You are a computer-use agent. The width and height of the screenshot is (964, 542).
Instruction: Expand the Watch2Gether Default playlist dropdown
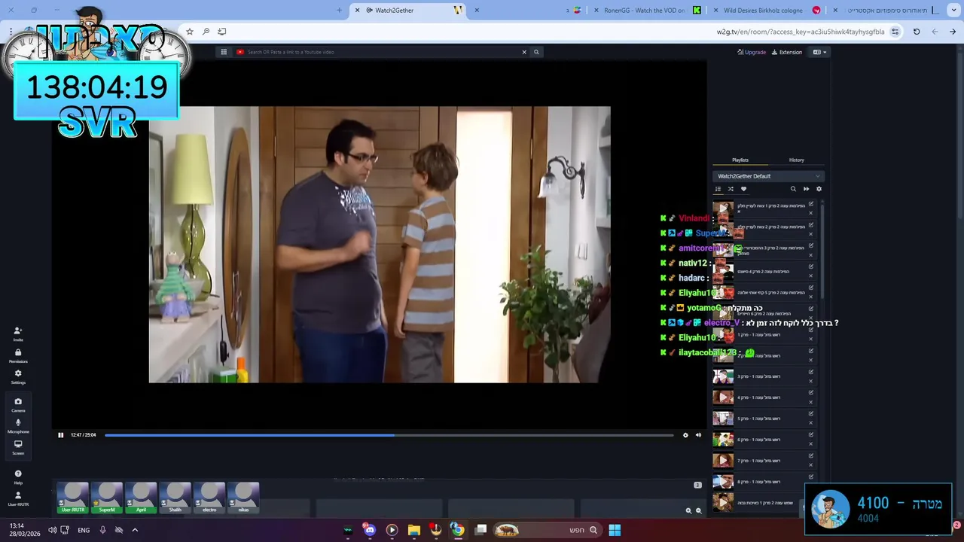769,176
